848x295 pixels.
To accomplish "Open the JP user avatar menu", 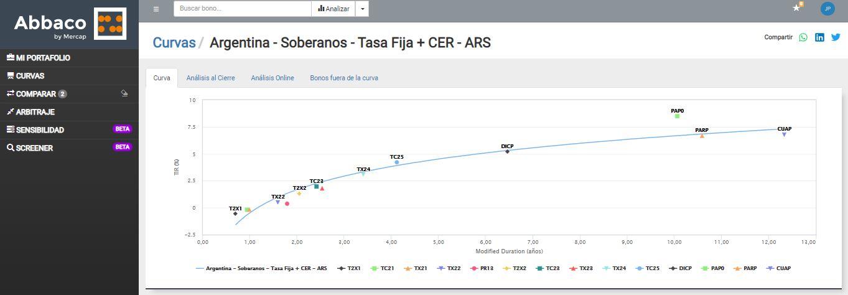I will coord(827,9).
